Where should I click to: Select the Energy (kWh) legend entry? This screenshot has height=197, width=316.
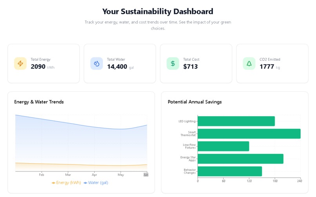[x=66, y=183]
